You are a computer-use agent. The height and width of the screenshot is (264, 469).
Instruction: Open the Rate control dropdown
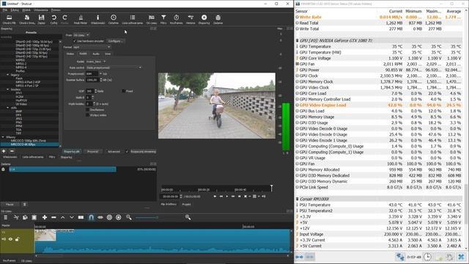(114, 67)
